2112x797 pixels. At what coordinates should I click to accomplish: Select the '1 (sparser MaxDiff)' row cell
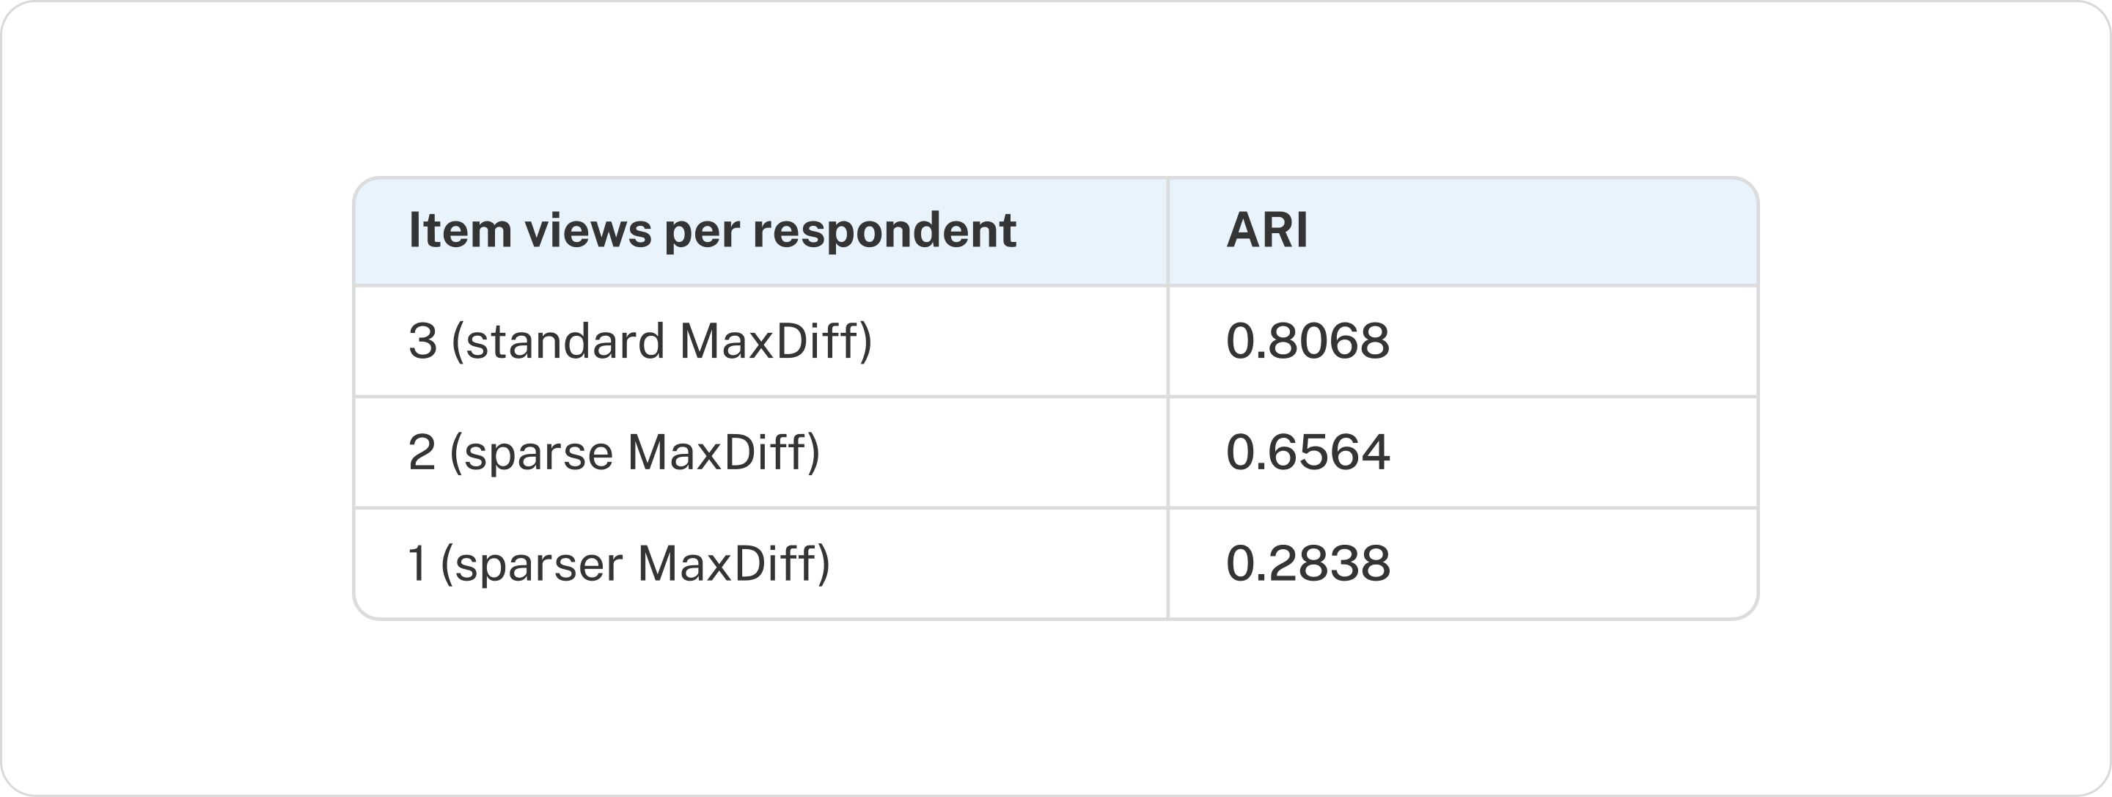[619, 564]
